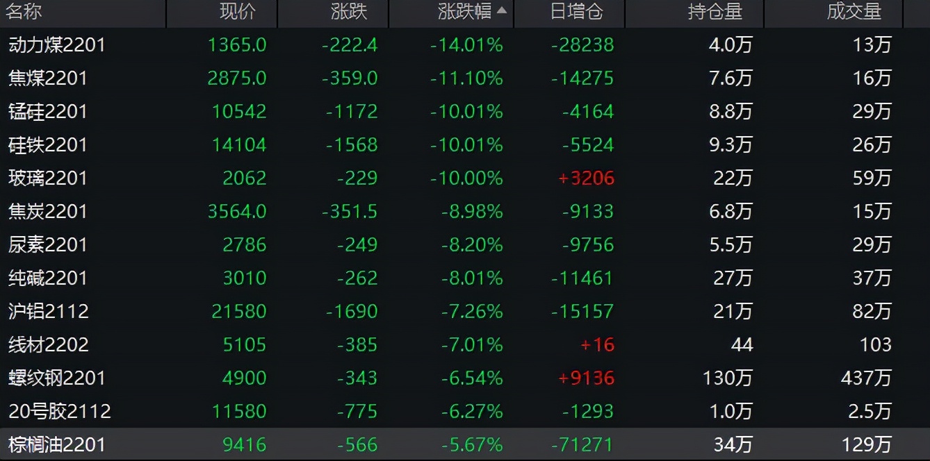
Task: Click the 涨跌 column header
Action: click(x=349, y=12)
